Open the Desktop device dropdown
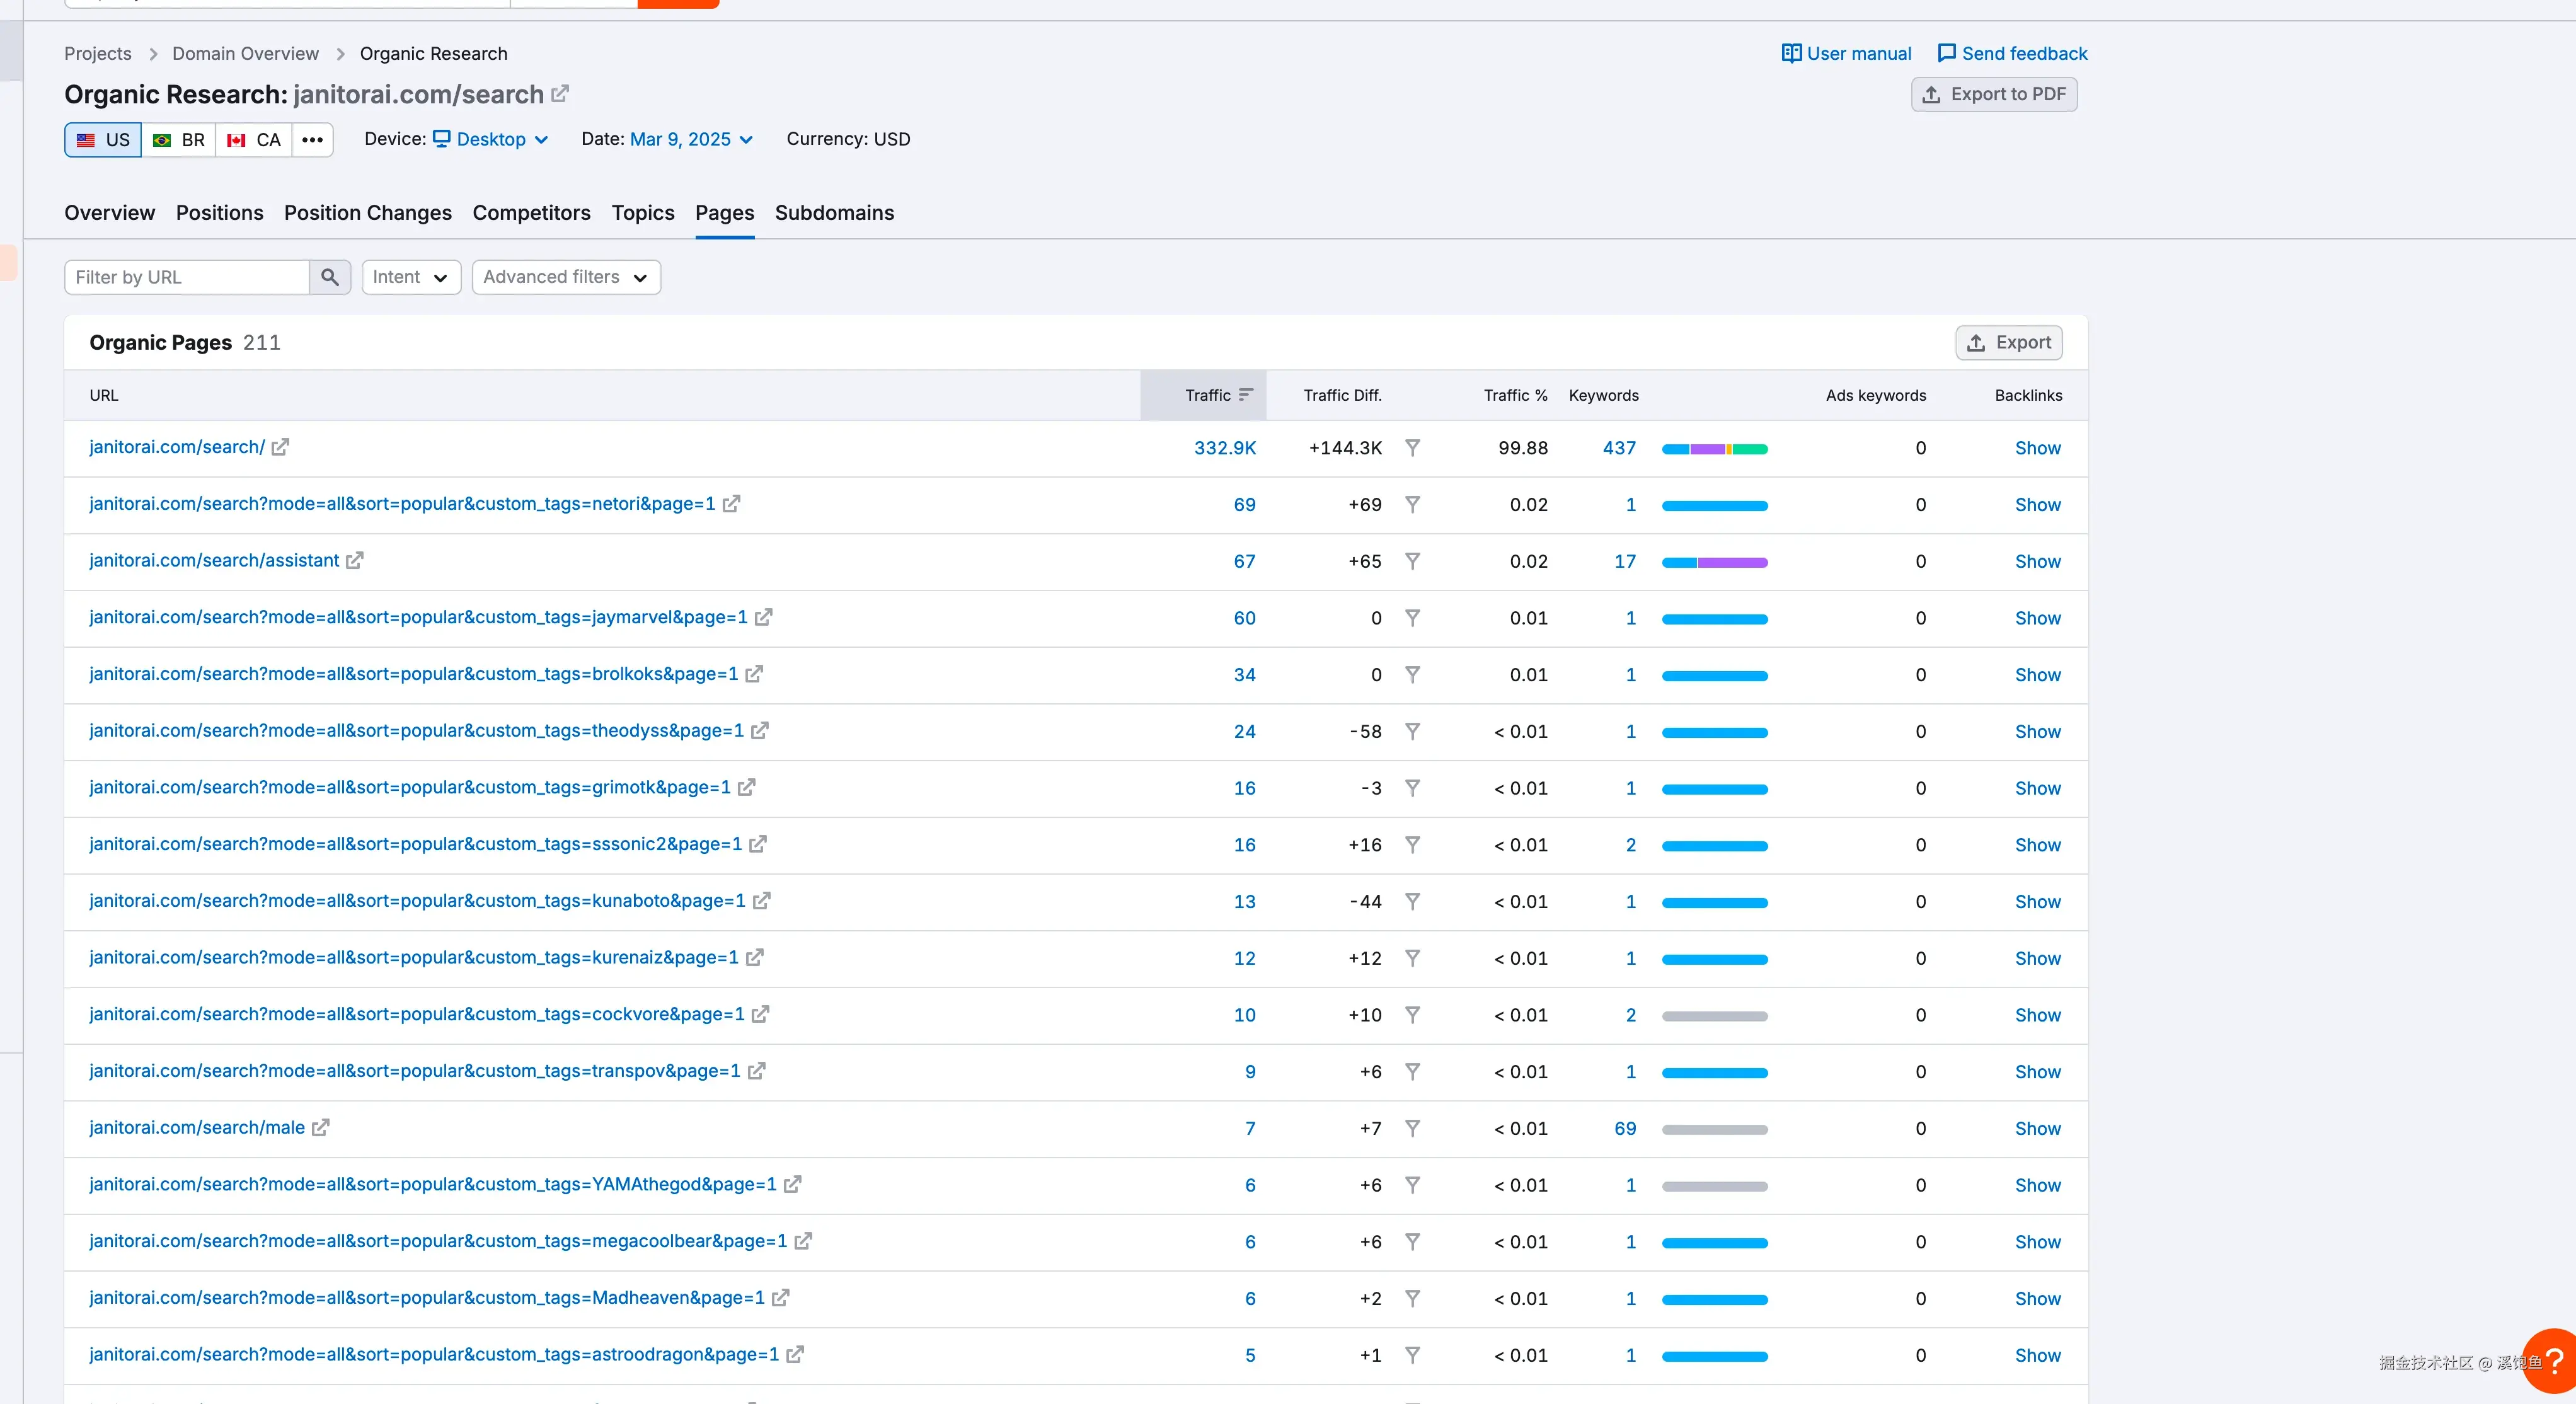This screenshot has width=2576, height=1404. click(x=491, y=140)
